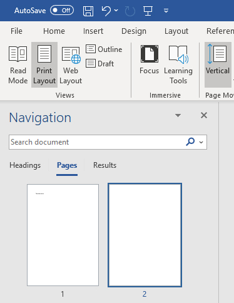This screenshot has height=303, width=234.
Task: Switch to Results tab in Navigation
Action: 104,165
